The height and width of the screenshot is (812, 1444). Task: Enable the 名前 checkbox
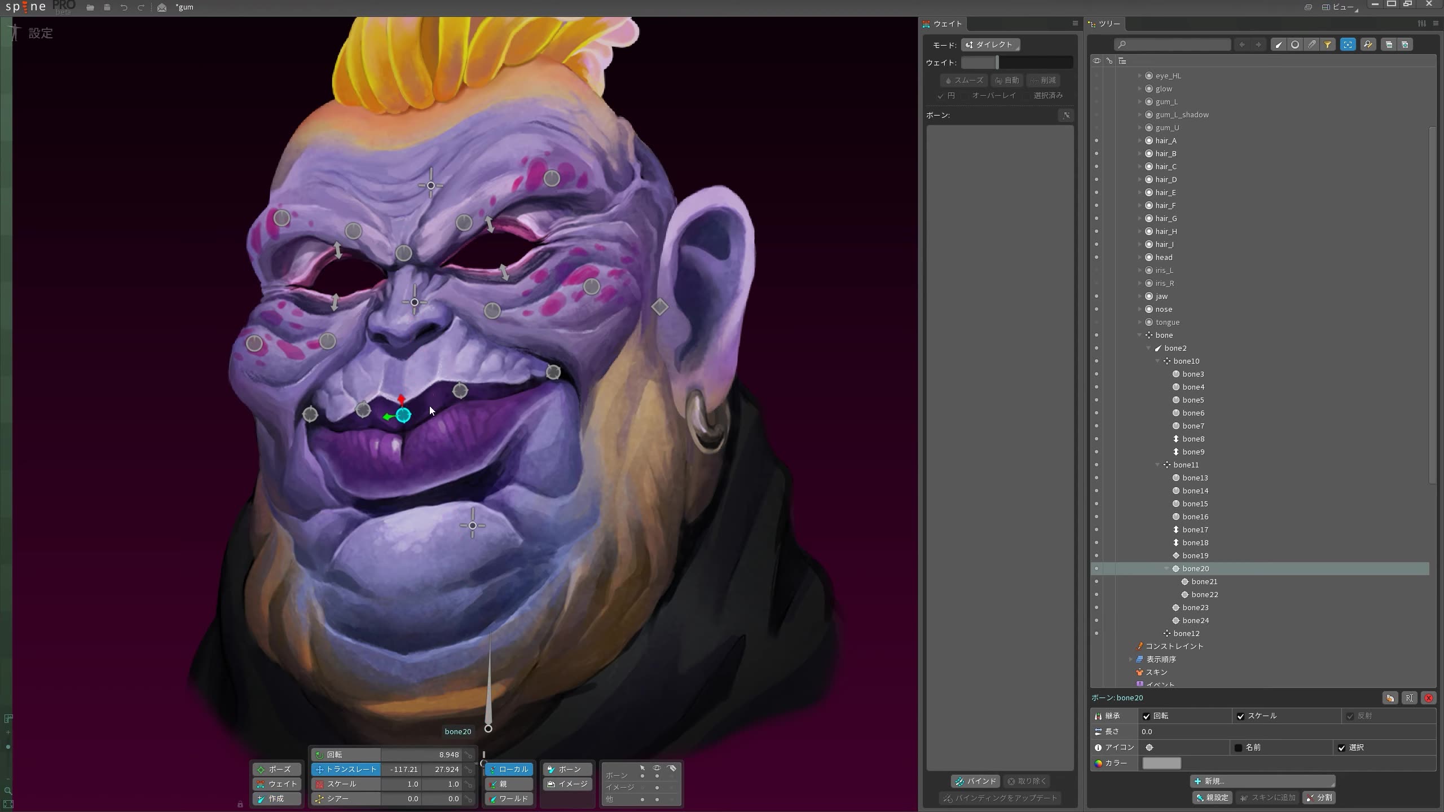click(x=1238, y=748)
